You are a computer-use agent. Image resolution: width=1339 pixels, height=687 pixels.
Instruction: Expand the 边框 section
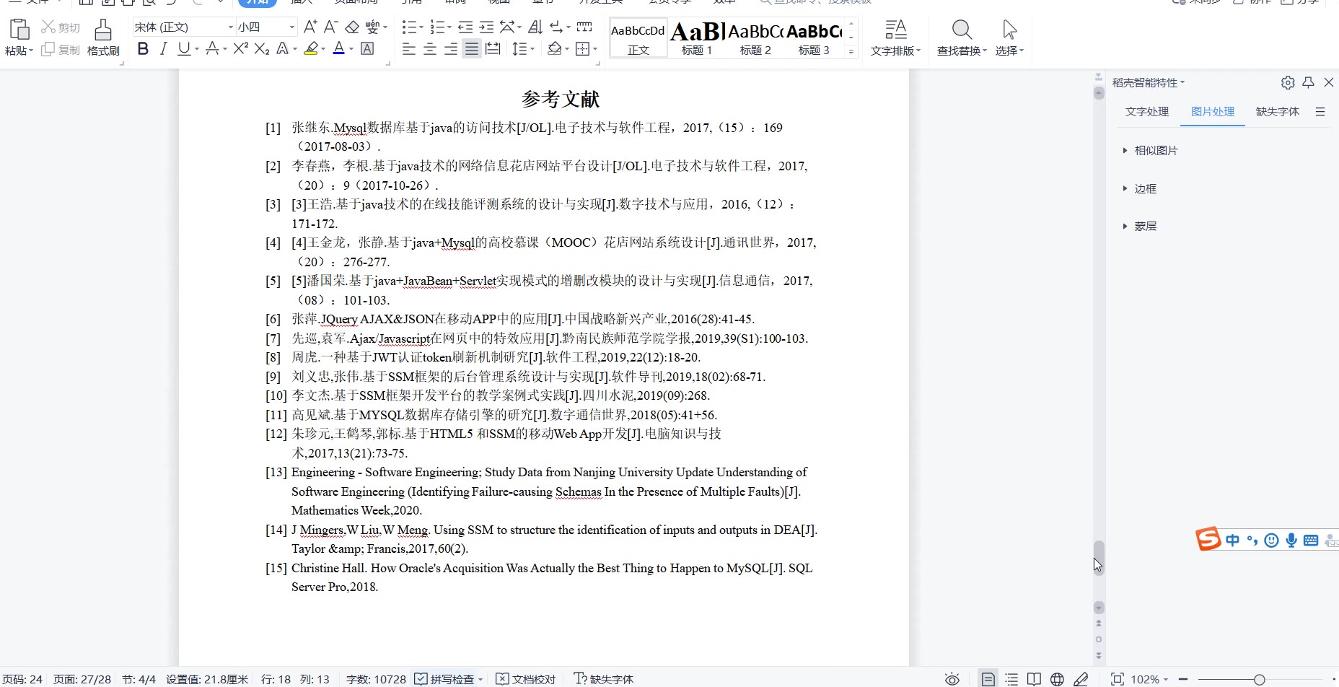[1140, 188]
